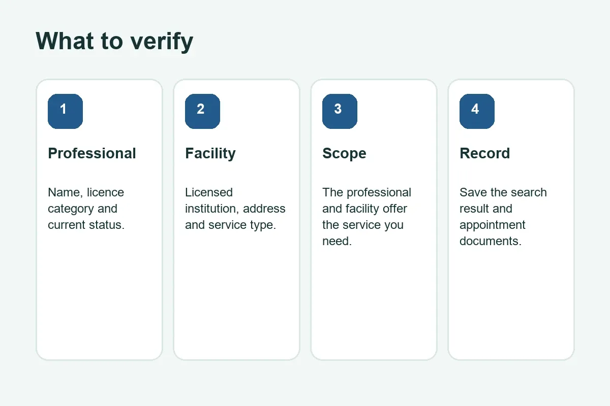Click the number 2 badge on Facility card

(202, 111)
